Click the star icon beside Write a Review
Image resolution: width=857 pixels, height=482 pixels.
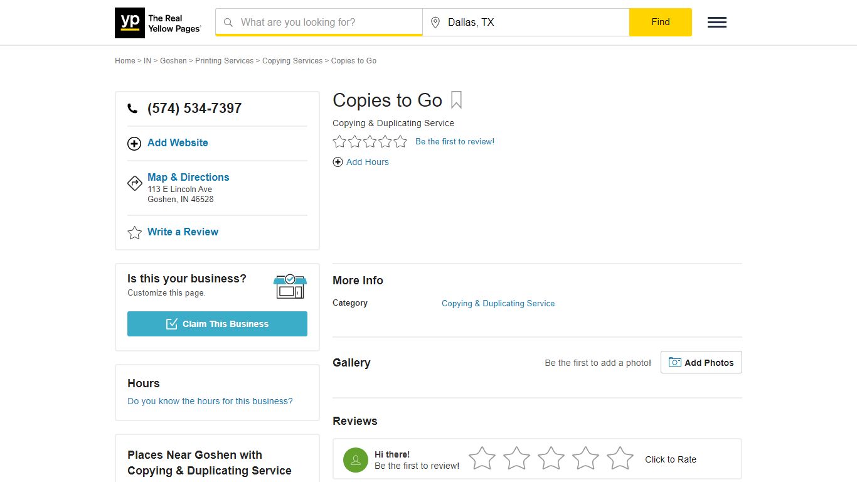point(135,233)
